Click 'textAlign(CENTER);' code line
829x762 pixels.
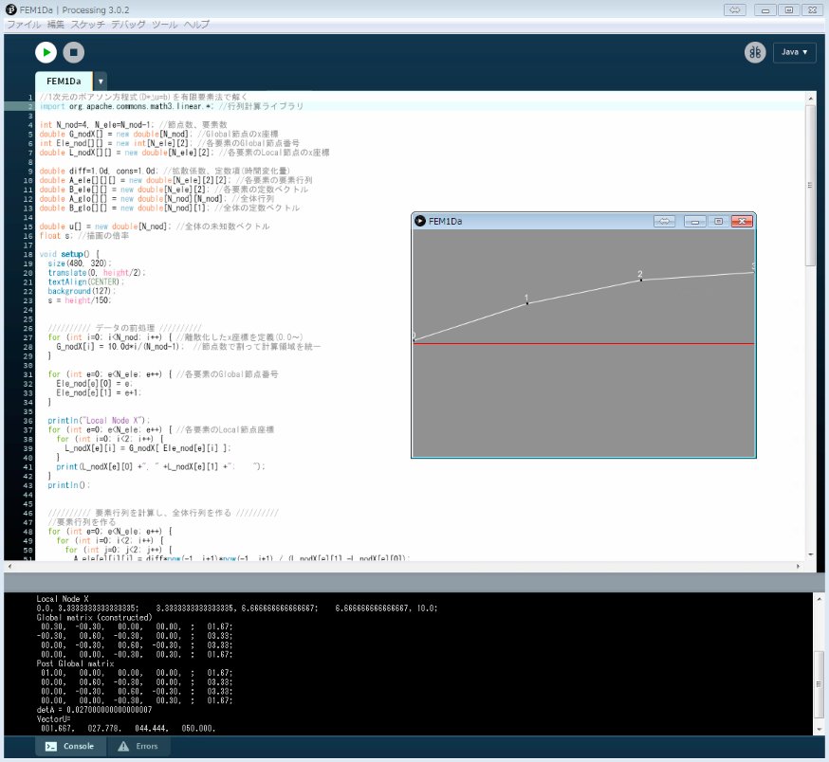85,281
